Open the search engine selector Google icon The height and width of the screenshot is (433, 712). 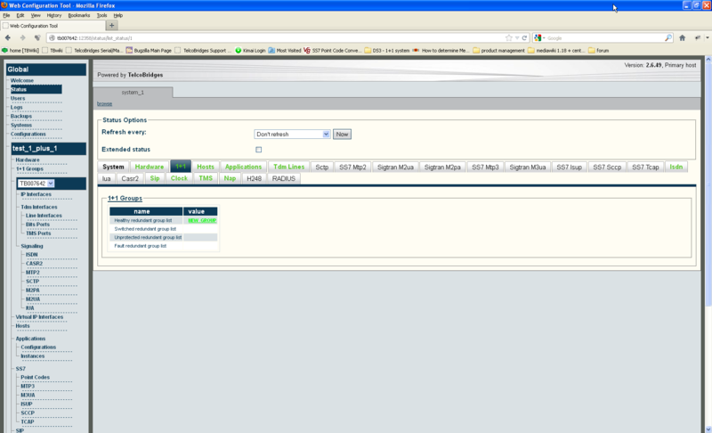pos(539,38)
